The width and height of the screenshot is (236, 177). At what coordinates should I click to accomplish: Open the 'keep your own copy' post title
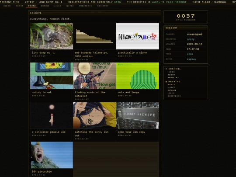click(x=132, y=132)
